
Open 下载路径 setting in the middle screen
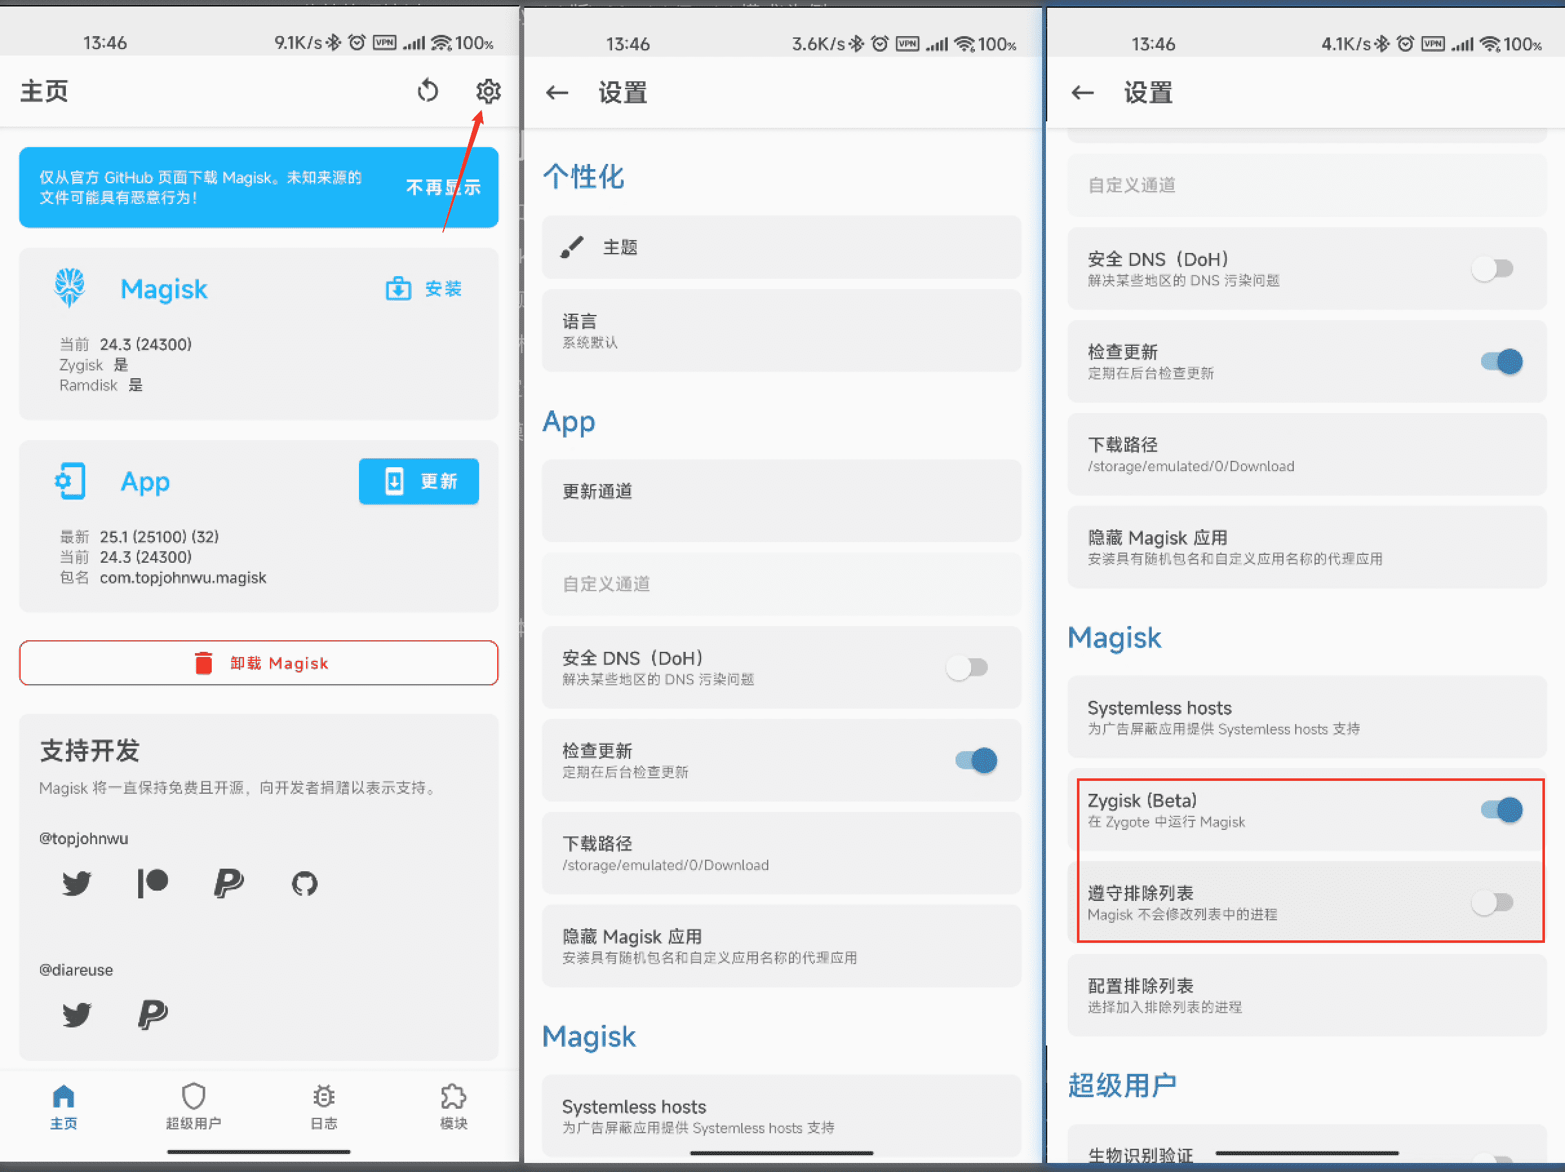[x=781, y=853]
